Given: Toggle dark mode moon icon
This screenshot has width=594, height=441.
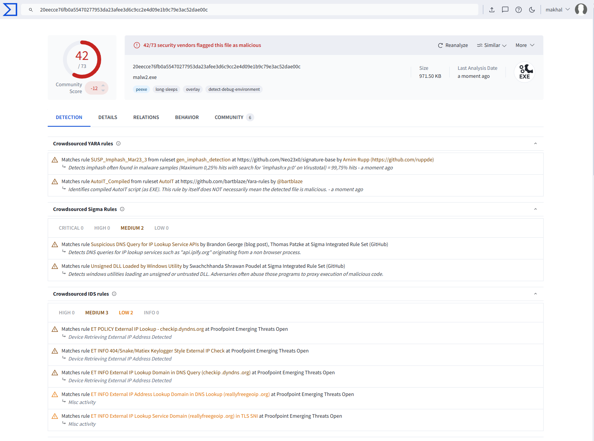Looking at the screenshot, I should 532,10.
